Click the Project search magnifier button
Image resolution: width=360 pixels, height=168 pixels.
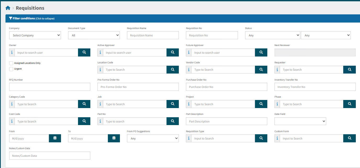click(x=261, y=104)
